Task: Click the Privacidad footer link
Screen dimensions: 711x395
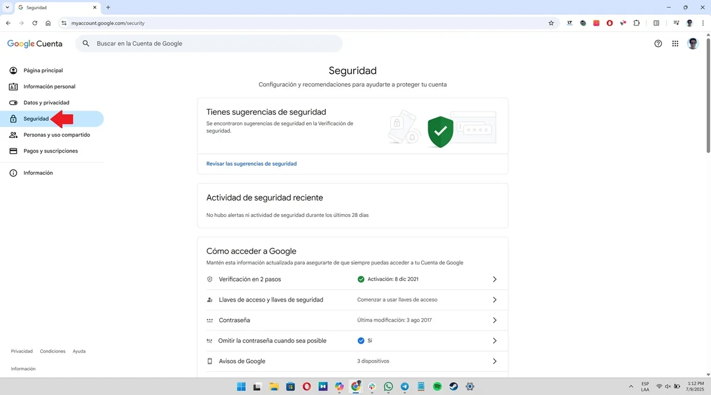Action: pos(21,351)
